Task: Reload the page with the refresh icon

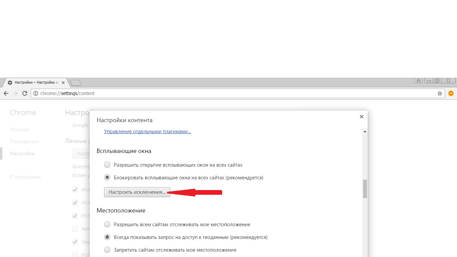Action: 24,93
